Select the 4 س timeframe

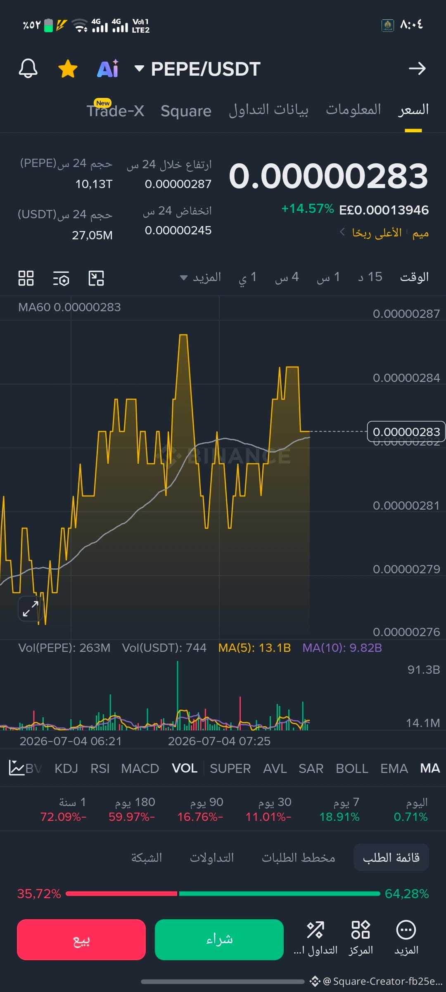click(x=287, y=277)
